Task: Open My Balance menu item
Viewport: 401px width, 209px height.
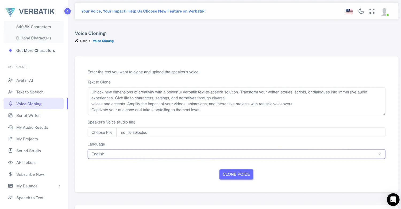Action: [34, 186]
